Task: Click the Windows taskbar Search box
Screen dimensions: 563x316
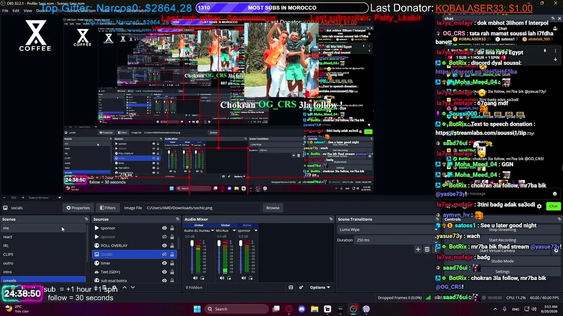Action: coord(237,309)
